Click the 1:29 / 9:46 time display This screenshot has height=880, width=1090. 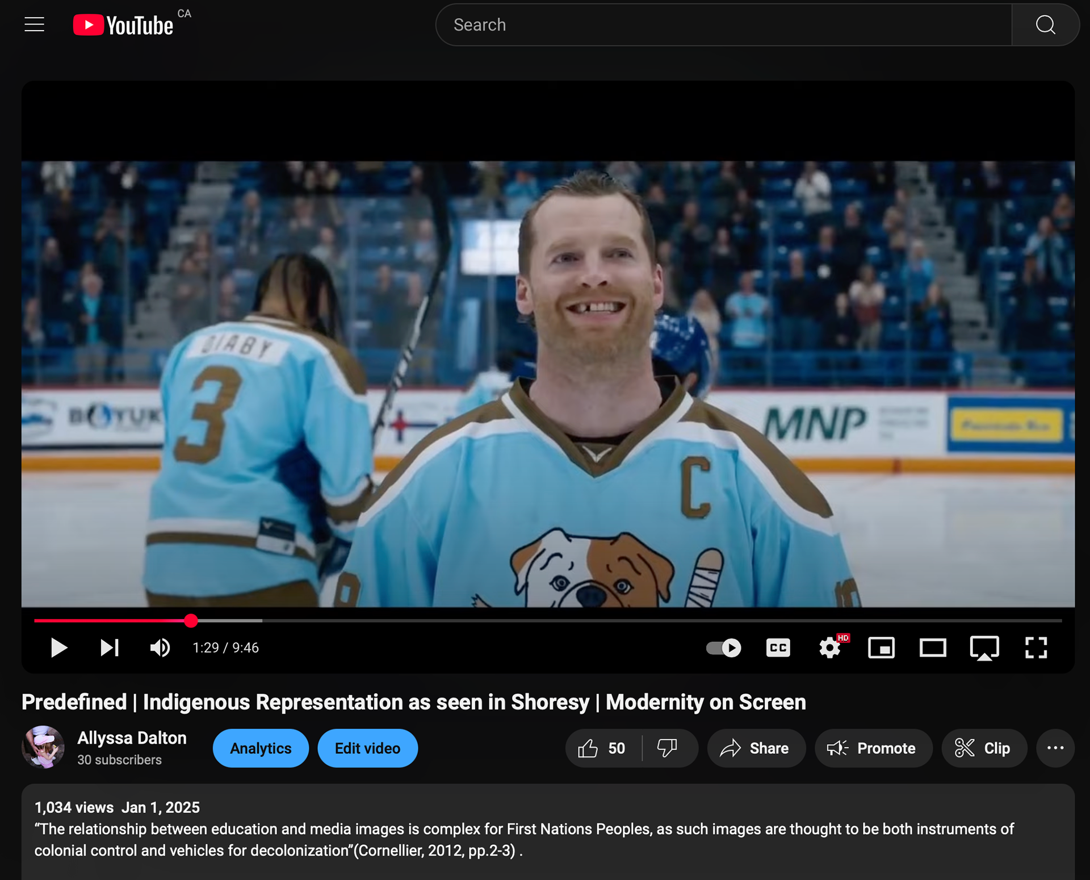pyautogui.click(x=226, y=648)
